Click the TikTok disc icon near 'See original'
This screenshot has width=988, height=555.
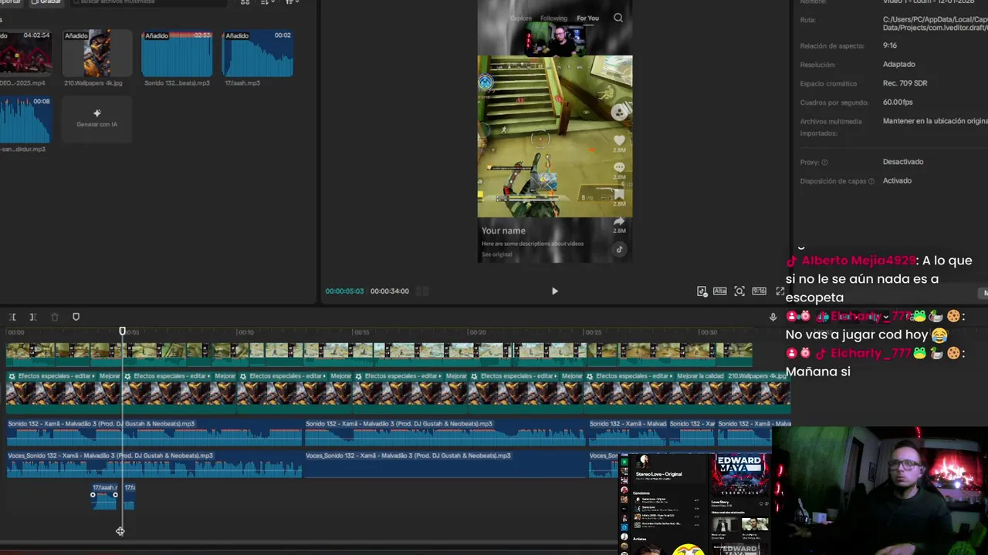coord(619,249)
